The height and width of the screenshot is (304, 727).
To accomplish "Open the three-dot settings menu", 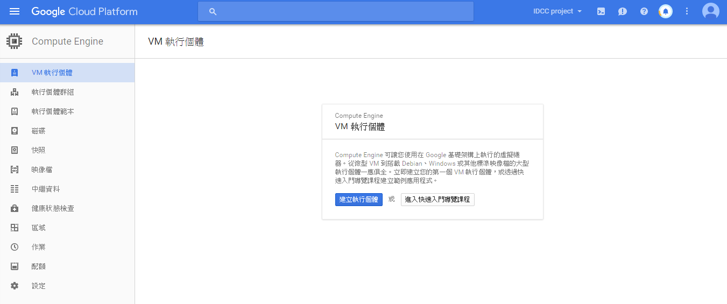I will [687, 11].
